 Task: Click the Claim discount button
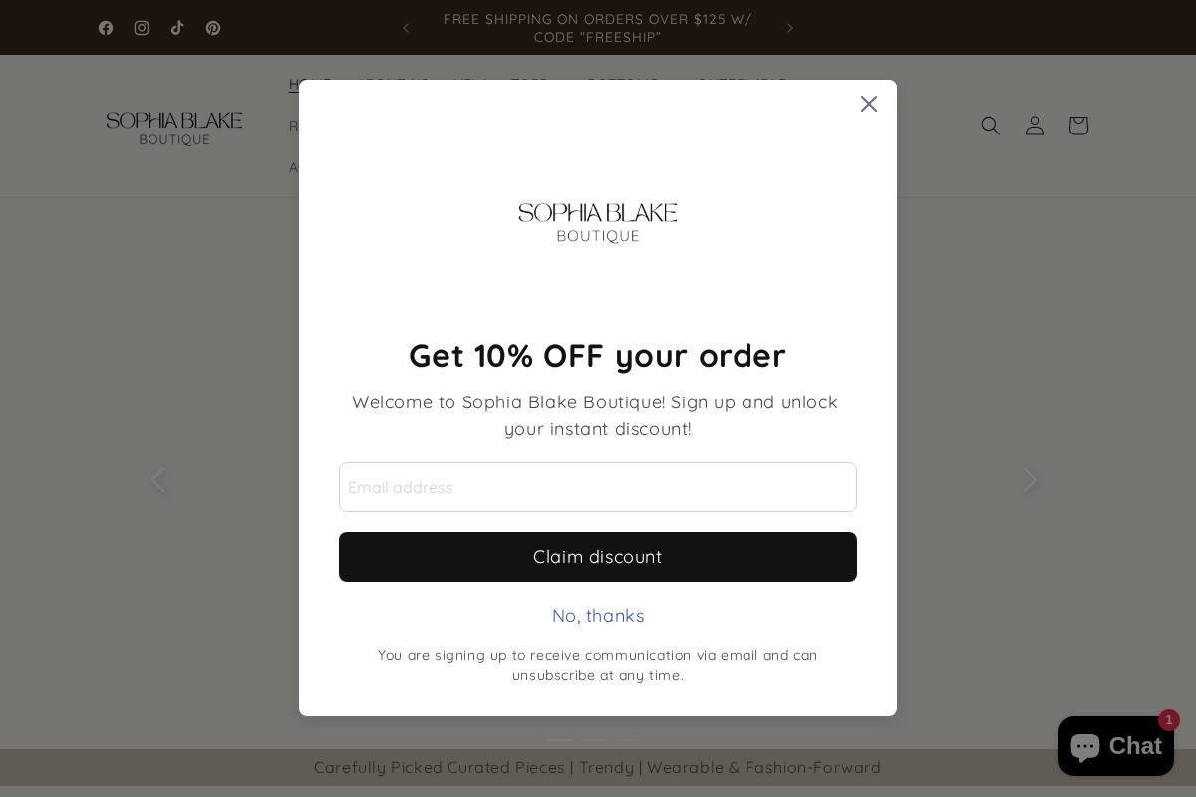pyautogui.click(x=598, y=557)
